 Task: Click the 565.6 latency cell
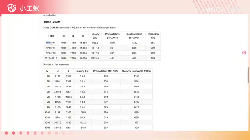click(x=95, y=42)
